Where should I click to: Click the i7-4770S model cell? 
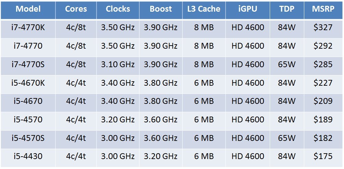click(28, 64)
